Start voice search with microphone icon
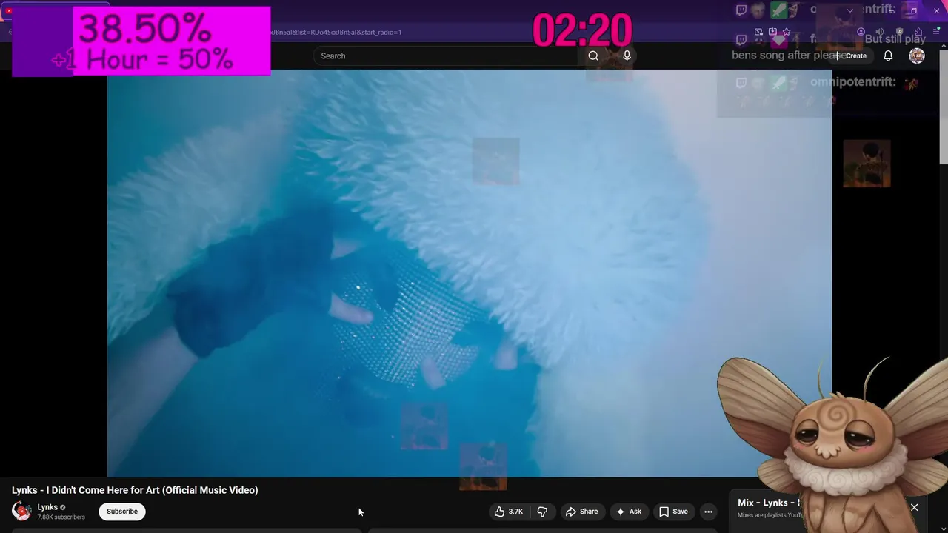 (627, 56)
